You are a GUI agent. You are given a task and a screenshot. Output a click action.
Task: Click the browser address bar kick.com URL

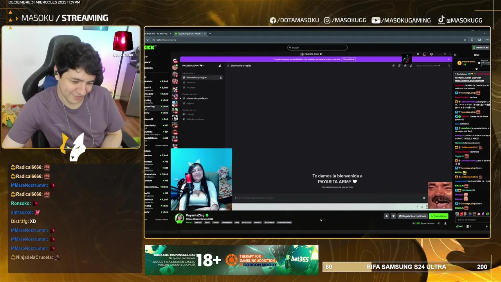(166, 40)
